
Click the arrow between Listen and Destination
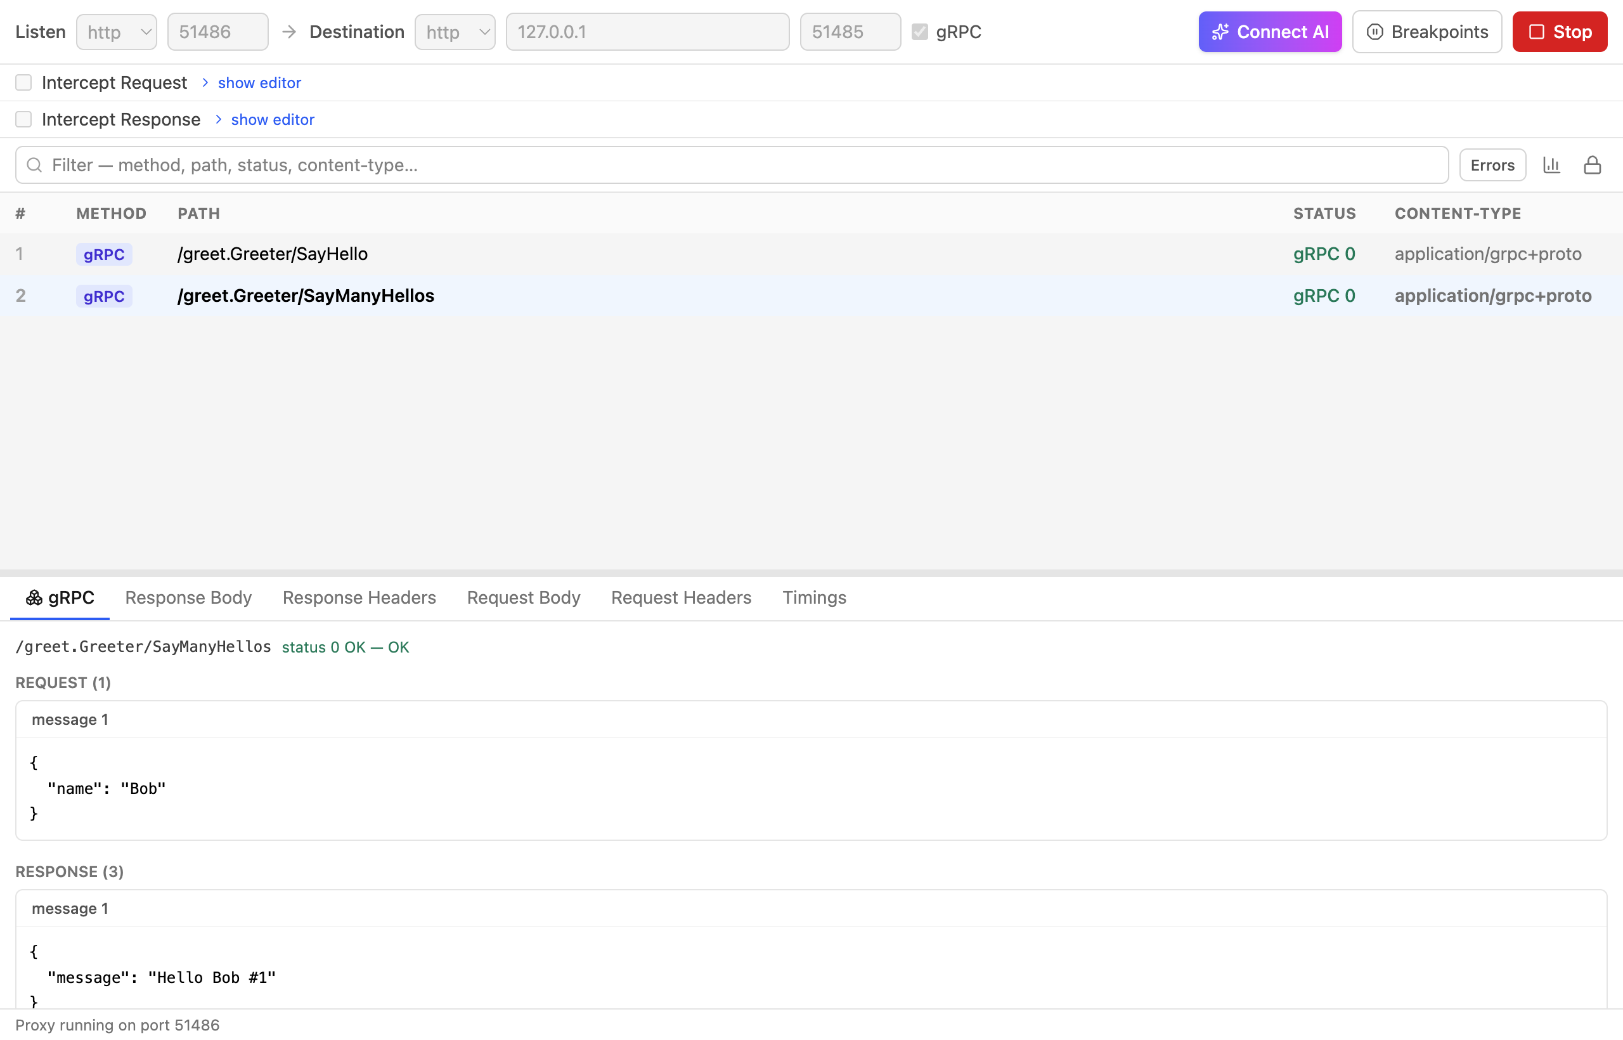(x=289, y=32)
